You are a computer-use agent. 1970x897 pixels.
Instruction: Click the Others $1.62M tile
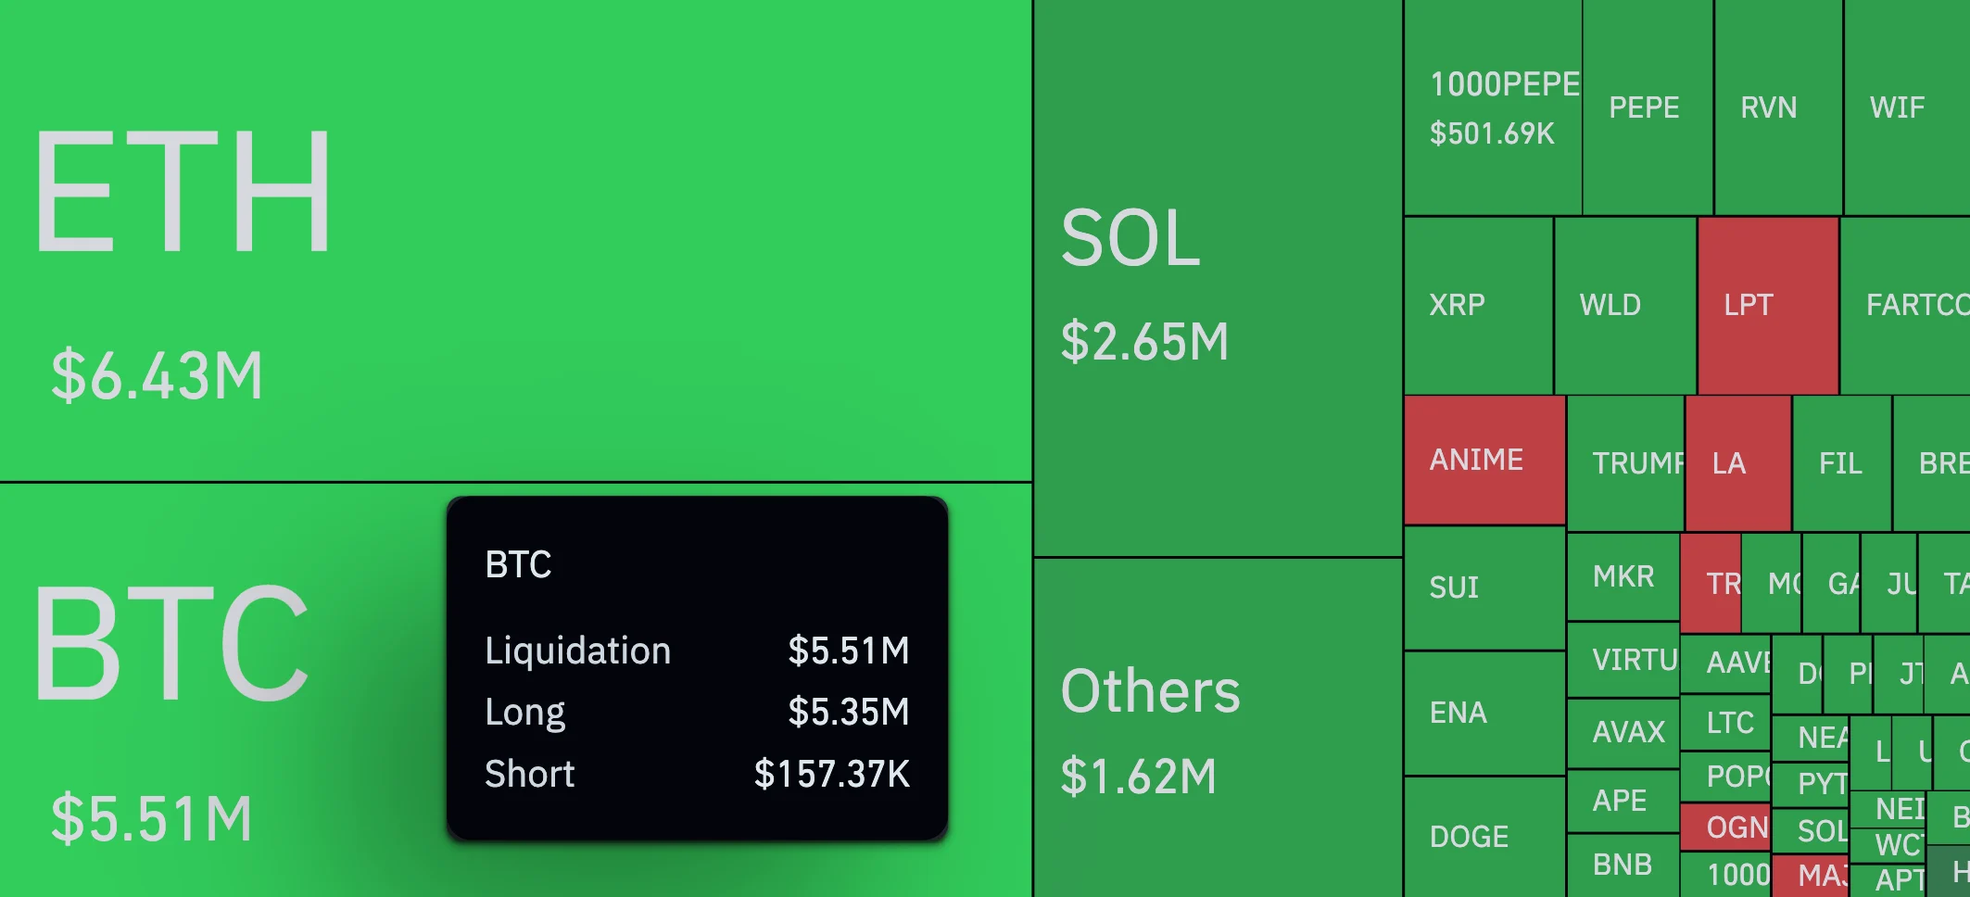click(1218, 727)
